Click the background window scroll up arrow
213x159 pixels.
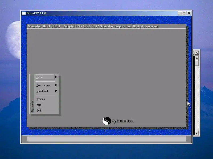pos(196,58)
